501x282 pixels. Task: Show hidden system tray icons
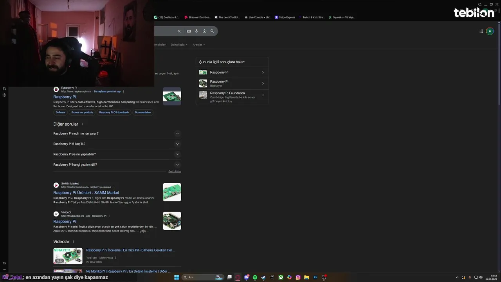pyautogui.click(x=457, y=277)
